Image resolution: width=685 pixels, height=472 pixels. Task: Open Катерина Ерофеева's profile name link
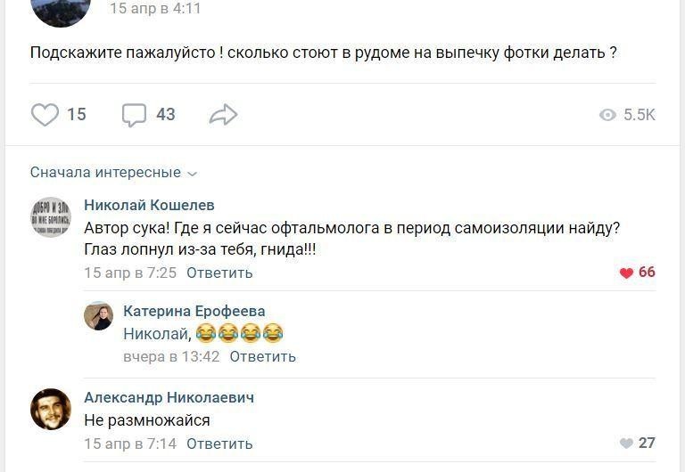194,311
